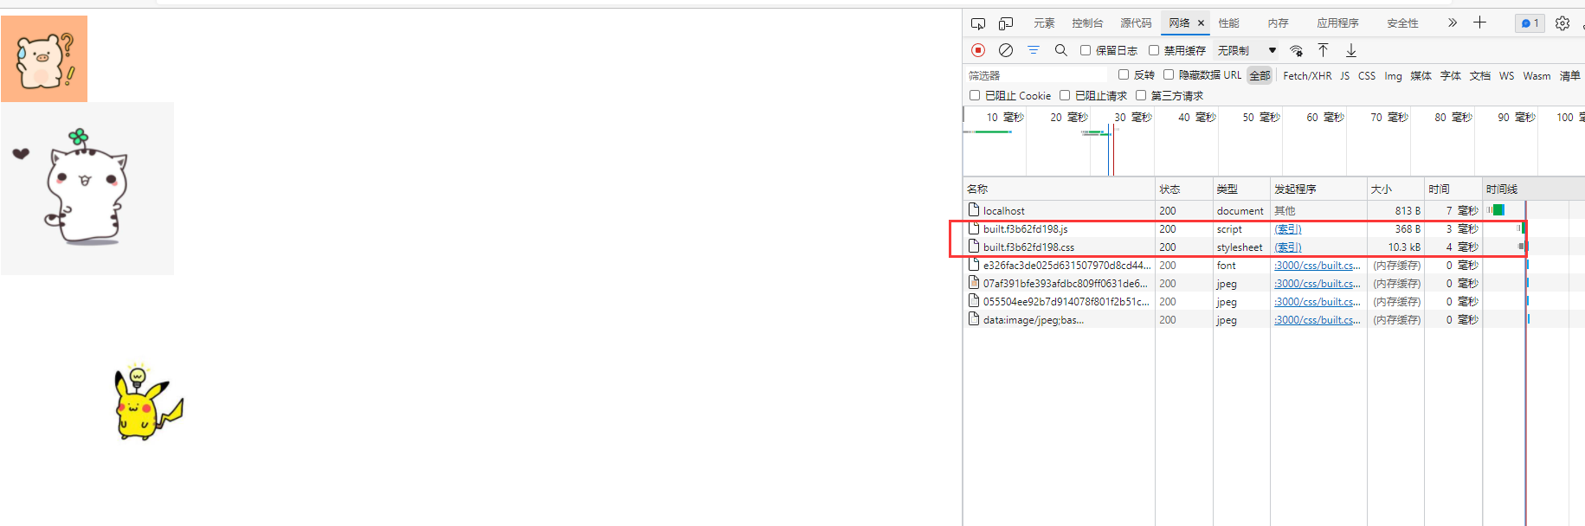Sort by 时间 column header
Viewport: 1585px width, 526px height.
(1453, 189)
